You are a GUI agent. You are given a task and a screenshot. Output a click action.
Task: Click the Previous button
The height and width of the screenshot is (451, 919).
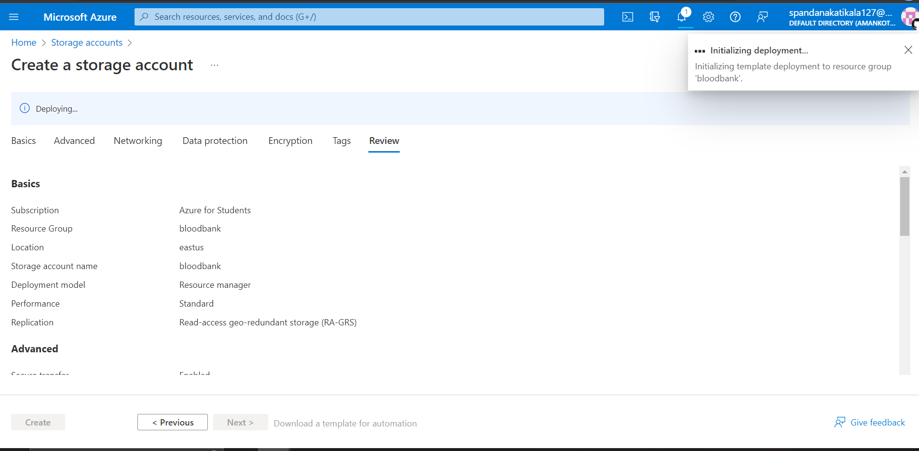point(172,422)
